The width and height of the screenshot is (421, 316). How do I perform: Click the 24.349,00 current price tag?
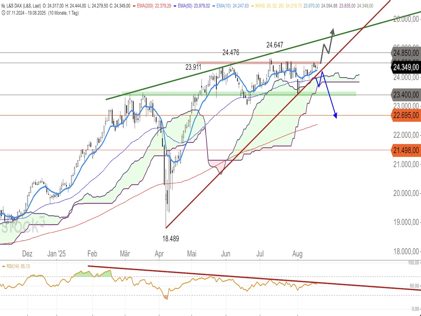click(x=406, y=67)
